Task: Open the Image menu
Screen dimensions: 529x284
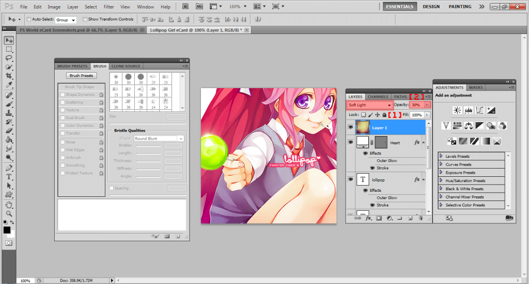Action: [54, 7]
